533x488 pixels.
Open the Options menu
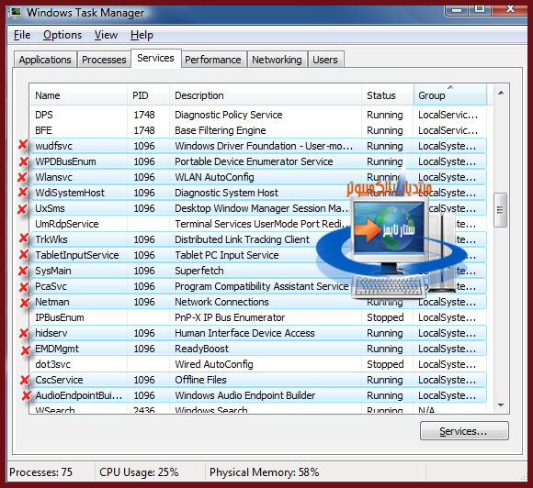62,35
